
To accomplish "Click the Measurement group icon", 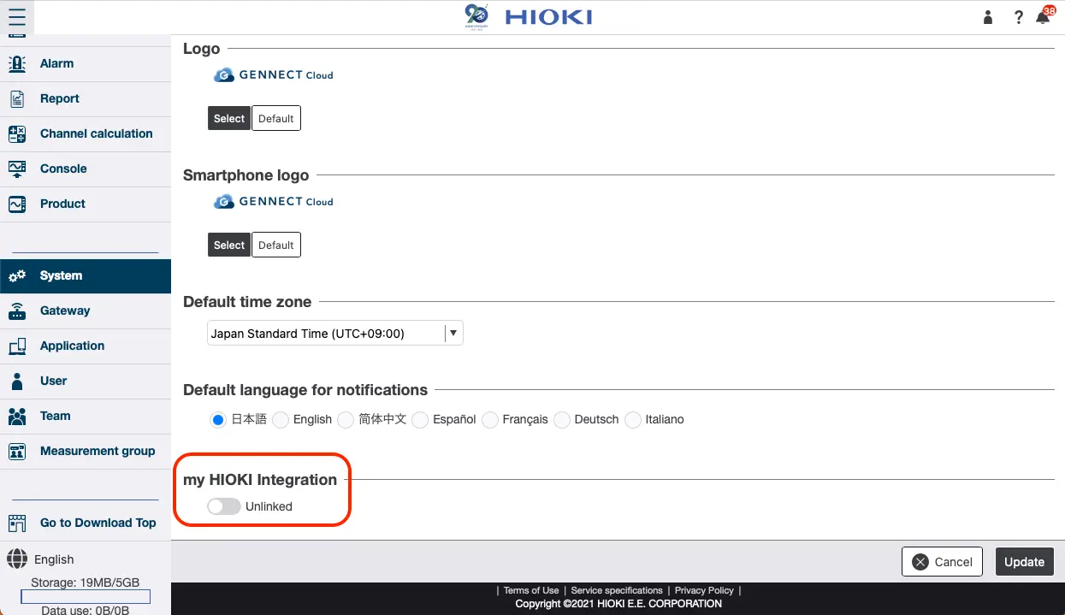I will (x=17, y=451).
